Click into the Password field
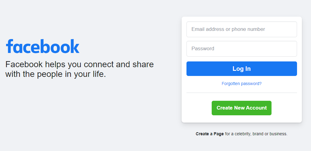The image size is (311, 151). click(241, 49)
